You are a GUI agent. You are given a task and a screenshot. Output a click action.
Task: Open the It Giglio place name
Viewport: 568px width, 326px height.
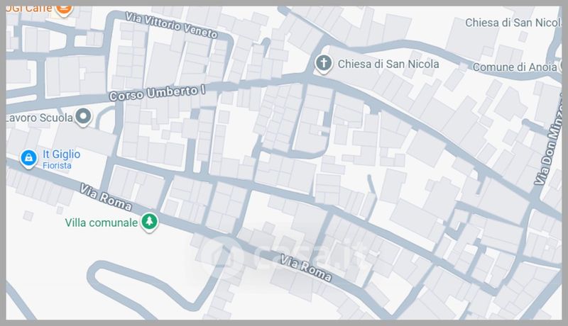[62, 154]
